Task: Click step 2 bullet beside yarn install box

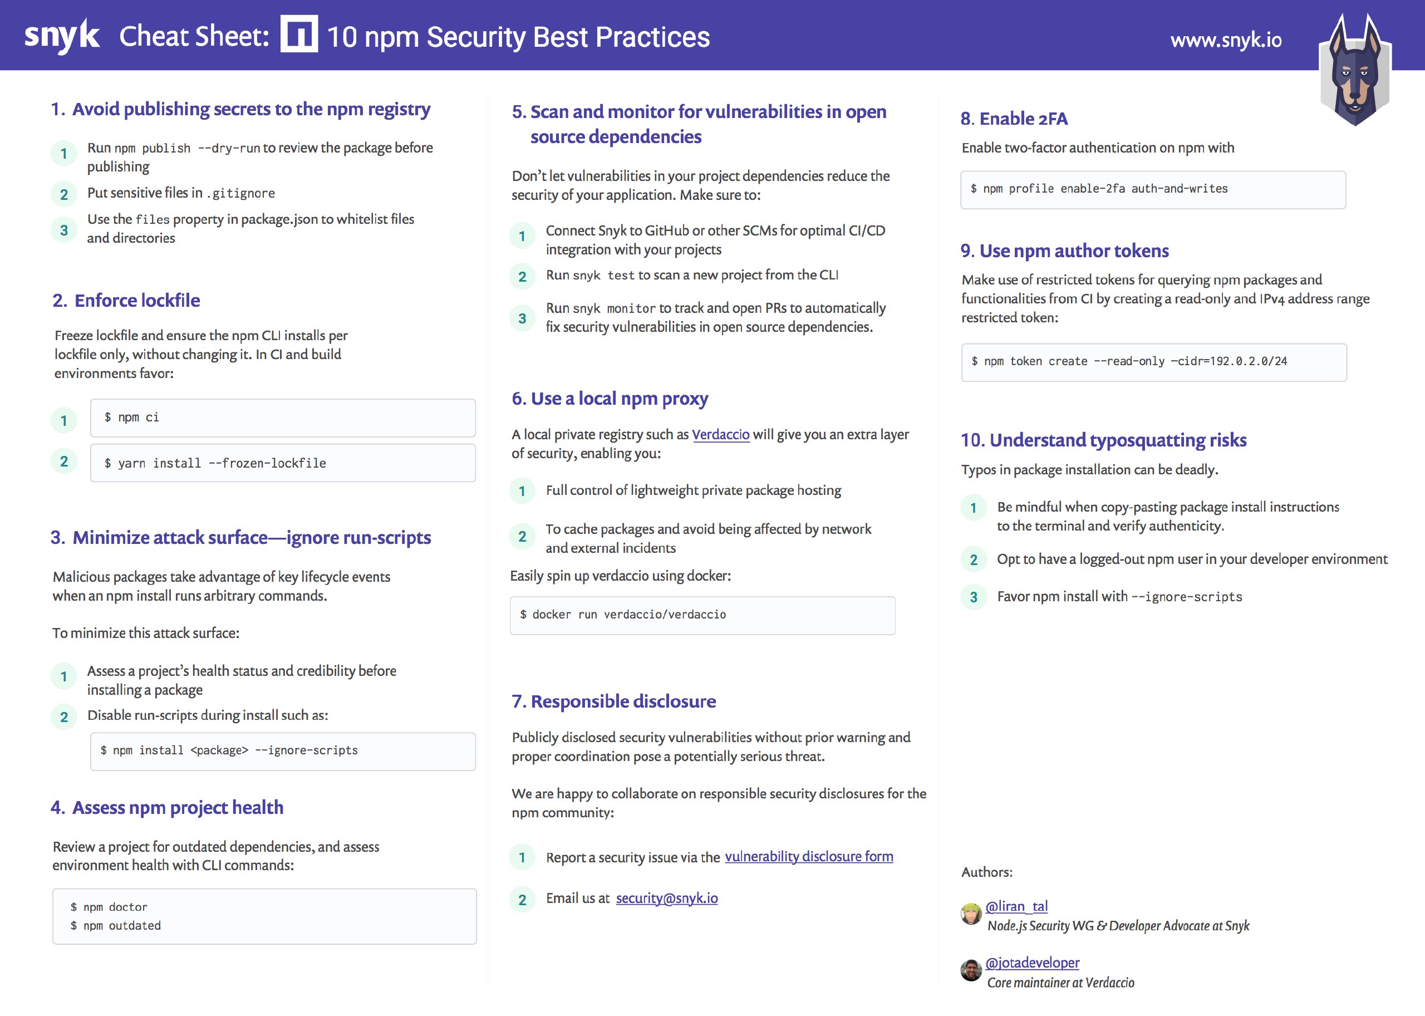Action: click(x=64, y=461)
